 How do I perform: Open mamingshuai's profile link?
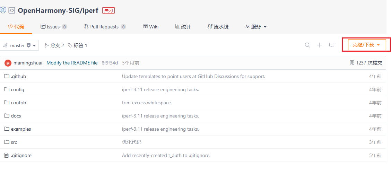pyautogui.click(x=28, y=63)
